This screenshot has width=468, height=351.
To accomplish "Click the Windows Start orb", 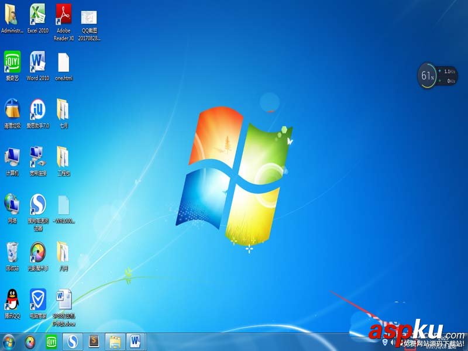I will (x=9, y=342).
